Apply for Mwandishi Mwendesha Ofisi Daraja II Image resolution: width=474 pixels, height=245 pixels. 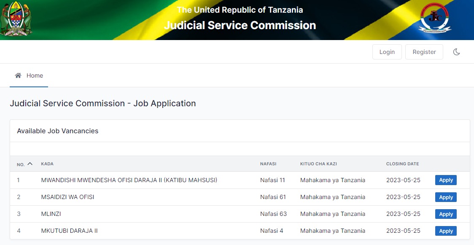pos(445,180)
